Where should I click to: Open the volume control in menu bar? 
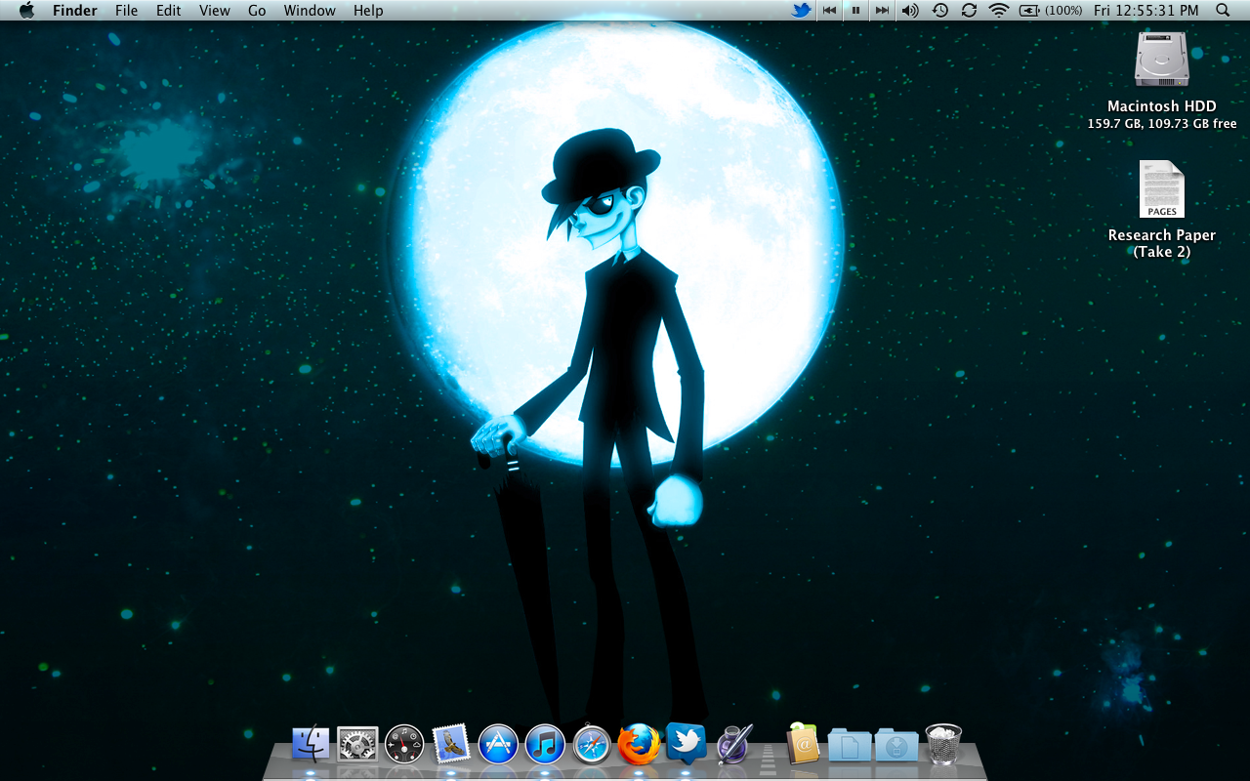[x=910, y=10]
